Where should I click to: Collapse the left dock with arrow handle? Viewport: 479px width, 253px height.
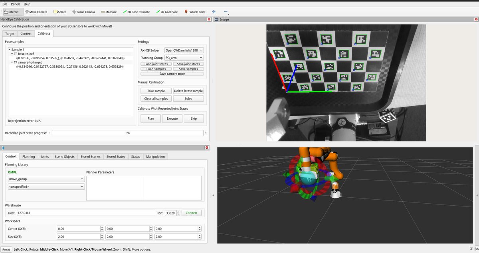coord(213,195)
